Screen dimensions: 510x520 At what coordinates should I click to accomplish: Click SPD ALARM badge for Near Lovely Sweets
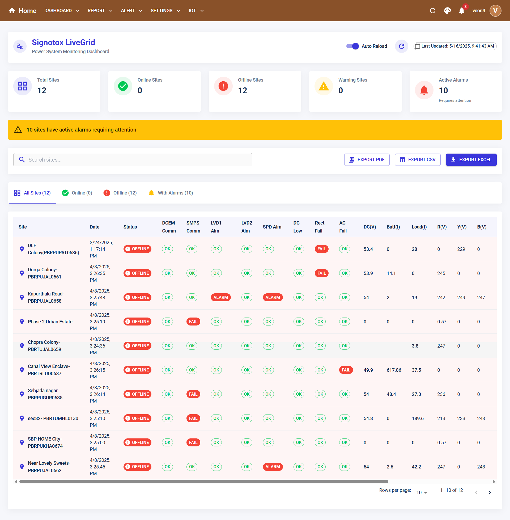(273, 467)
